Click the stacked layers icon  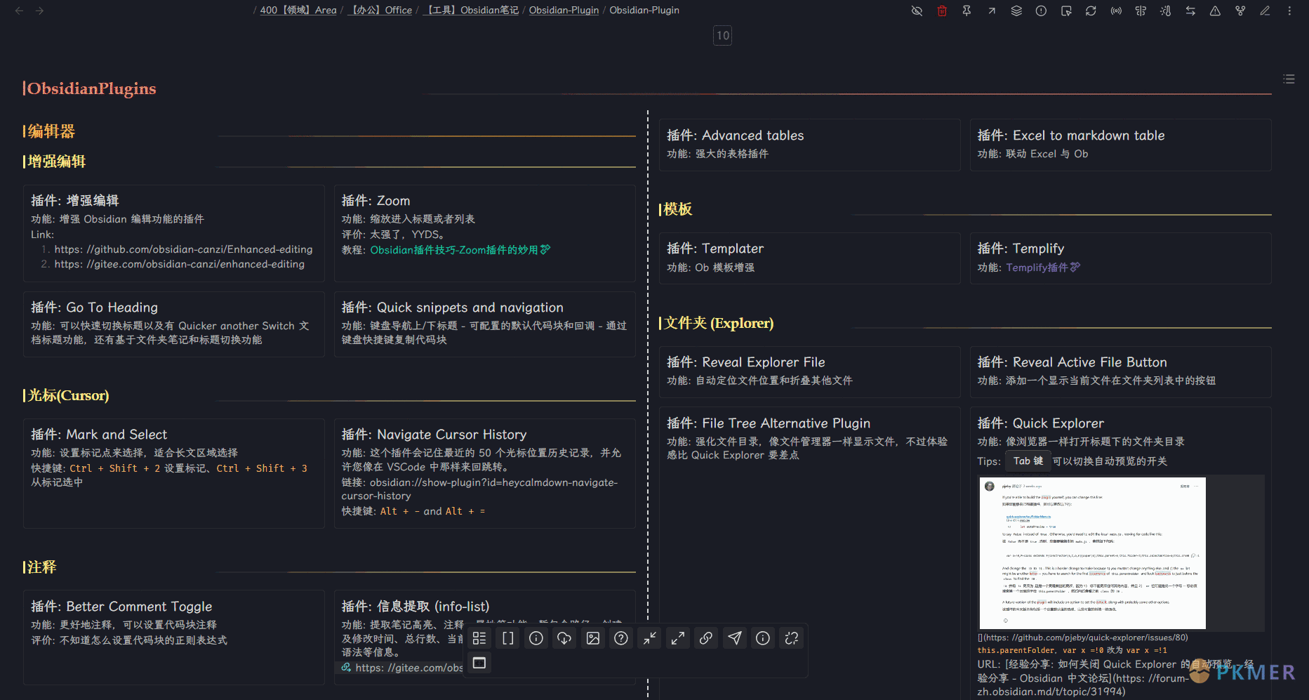point(1016,11)
